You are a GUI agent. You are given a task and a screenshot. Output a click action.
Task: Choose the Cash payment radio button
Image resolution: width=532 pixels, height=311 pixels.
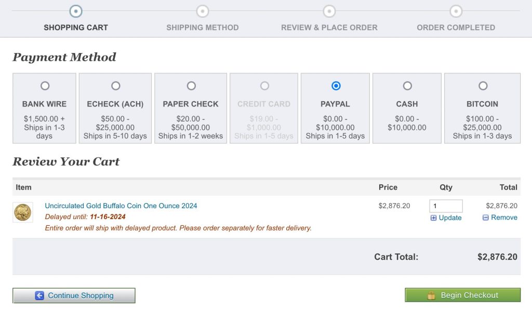pos(407,86)
